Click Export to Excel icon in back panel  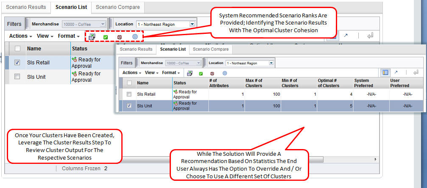(x=92, y=37)
